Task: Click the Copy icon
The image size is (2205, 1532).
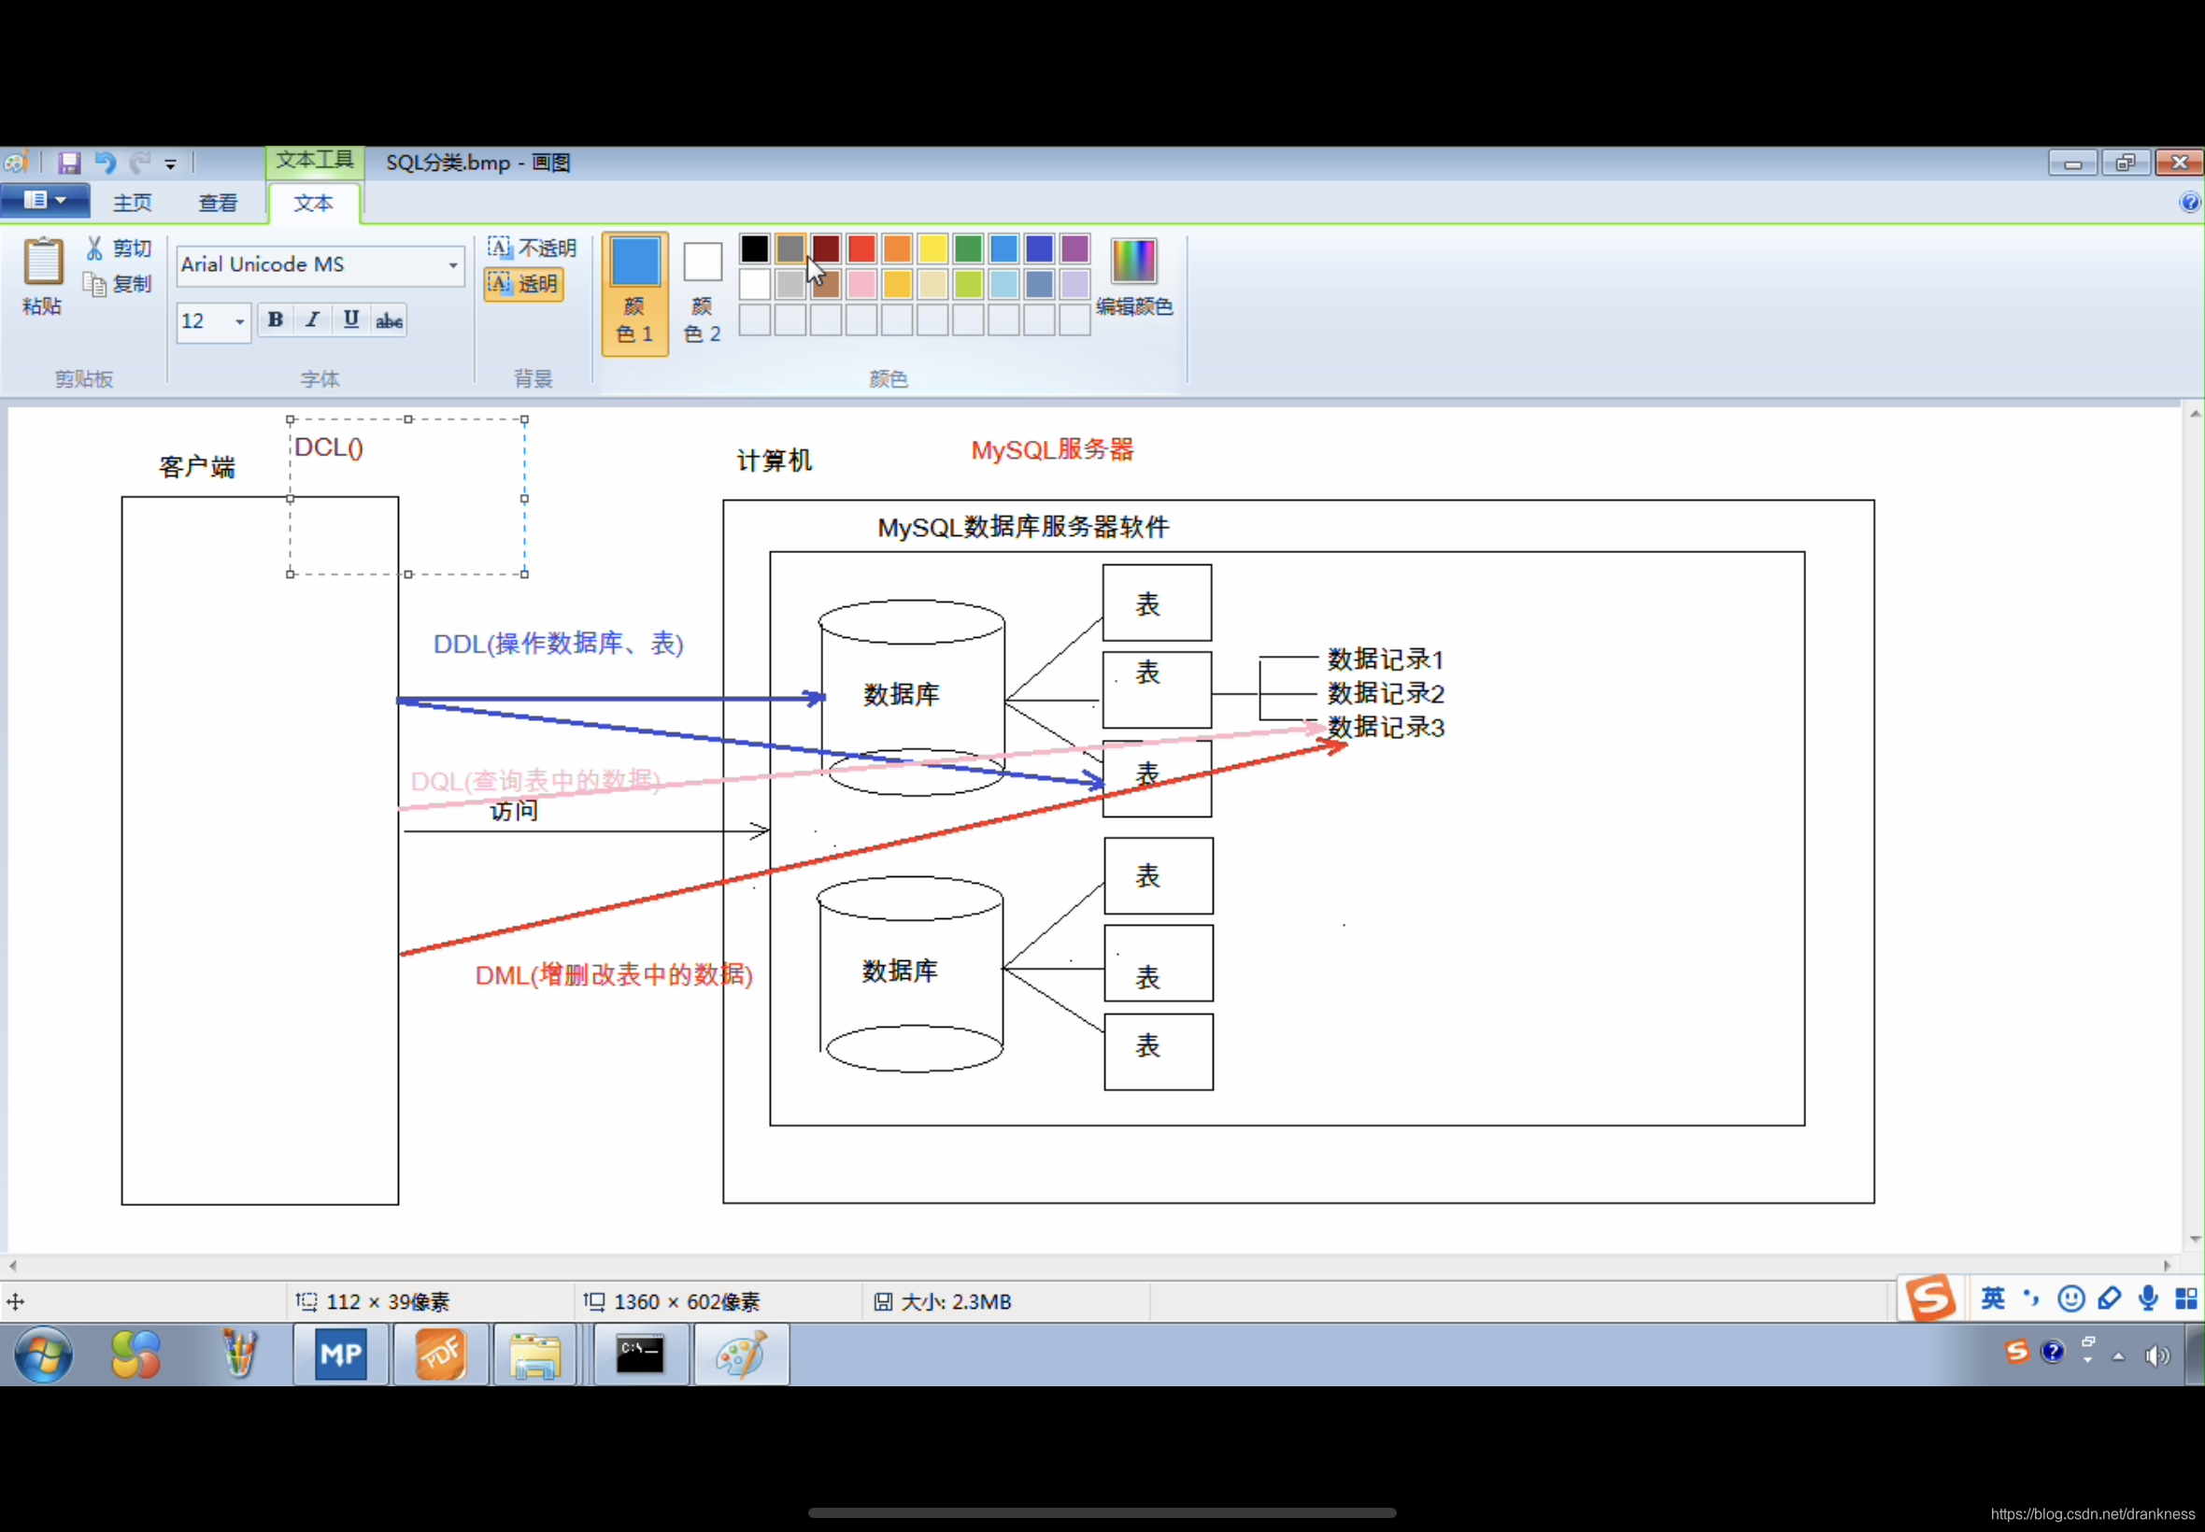Action: 95,284
